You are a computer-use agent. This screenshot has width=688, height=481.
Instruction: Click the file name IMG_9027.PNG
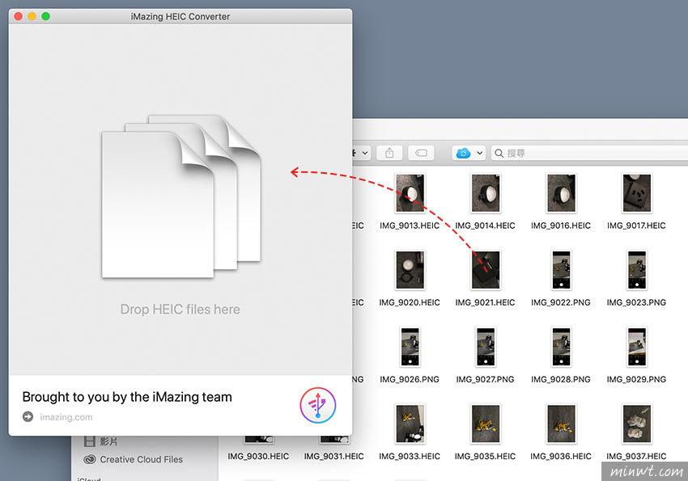point(486,379)
